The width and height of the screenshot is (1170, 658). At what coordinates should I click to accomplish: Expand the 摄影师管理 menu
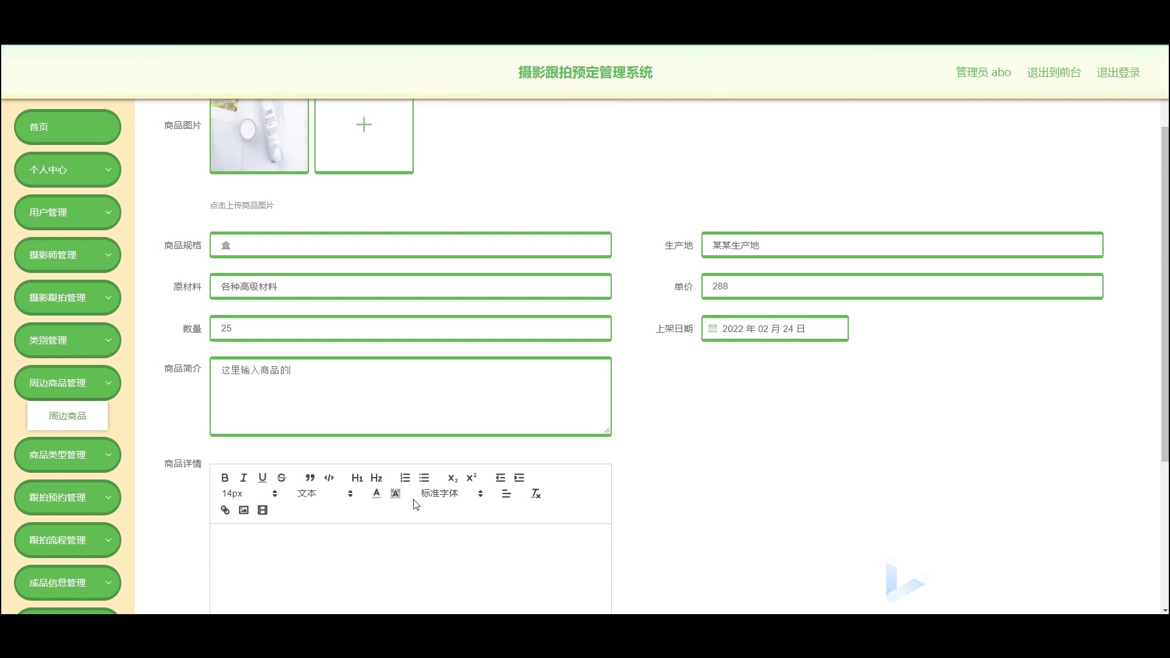(68, 255)
